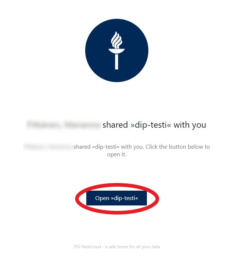Click the word "shared" in the heading
This screenshot has height=259, width=235.
click(x=115, y=125)
